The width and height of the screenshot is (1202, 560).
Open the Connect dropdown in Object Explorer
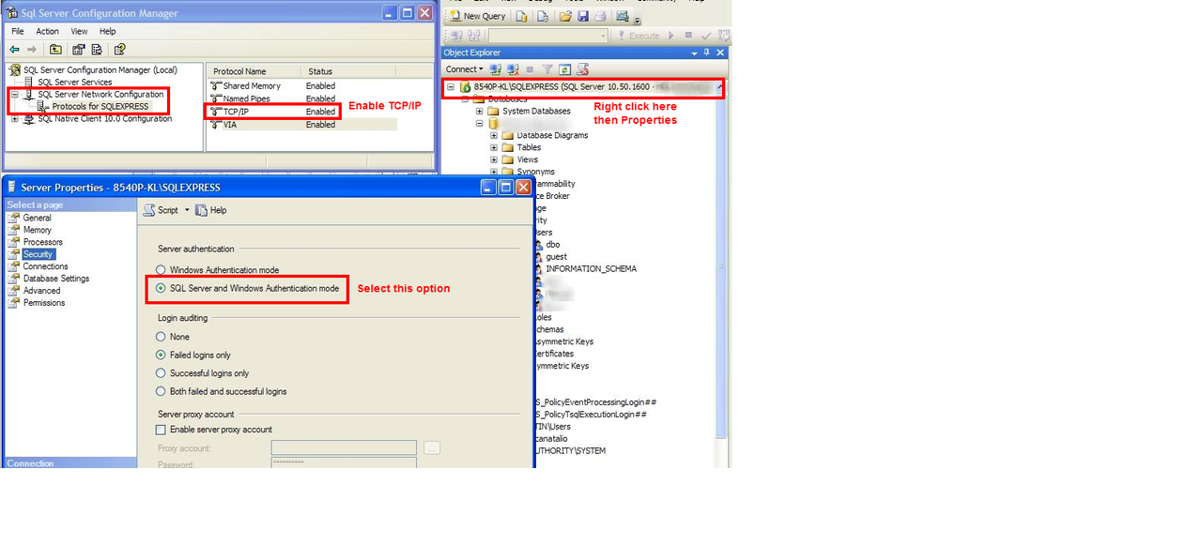[464, 69]
